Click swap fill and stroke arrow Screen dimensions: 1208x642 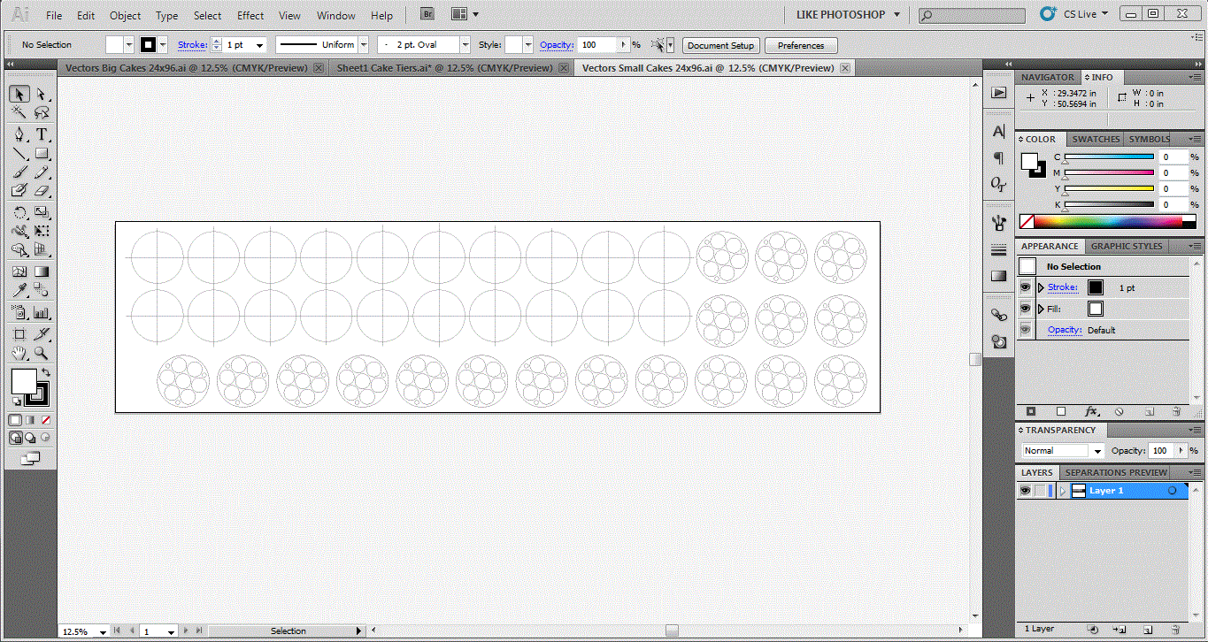pos(46,372)
